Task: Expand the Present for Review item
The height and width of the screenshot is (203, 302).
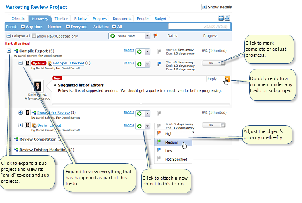Action: tap(21, 113)
